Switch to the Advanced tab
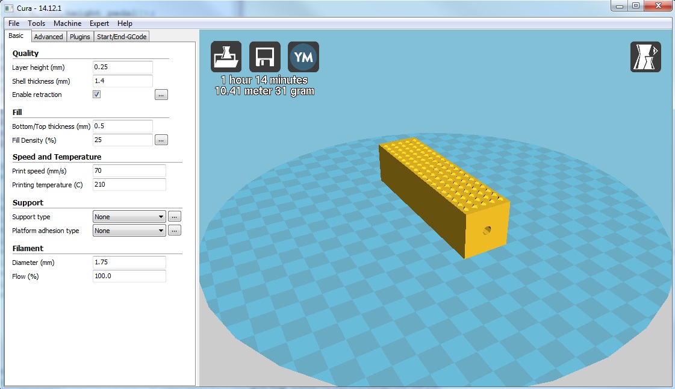Image resolution: width=675 pixels, height=389 pixels. coord(48,37)
